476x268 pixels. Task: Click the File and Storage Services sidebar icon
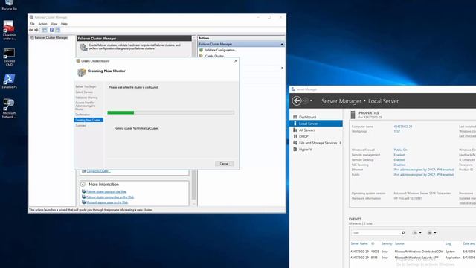pyautogui.click(x=295, y=143)
